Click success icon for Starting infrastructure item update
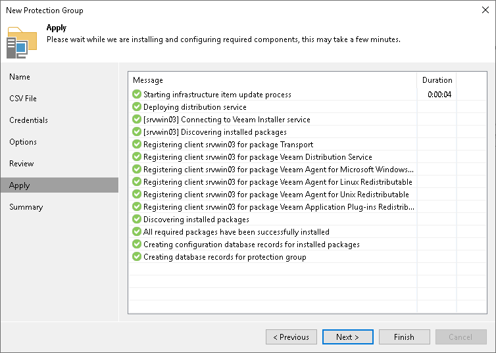This screenshot has height=353, width=496. pos(137,94)
